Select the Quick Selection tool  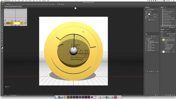(2, 14)
